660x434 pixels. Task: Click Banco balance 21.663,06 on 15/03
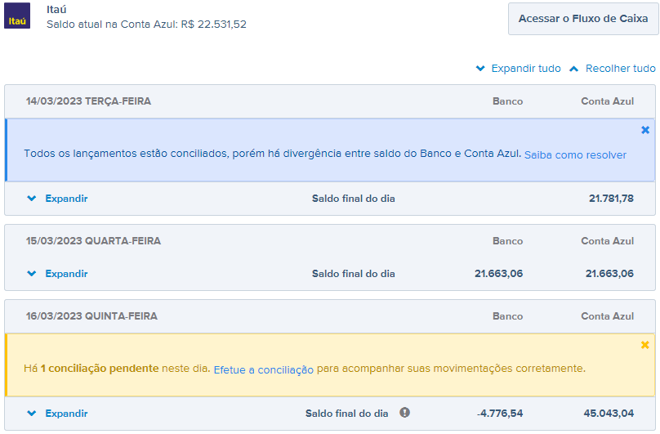(499, 274)
